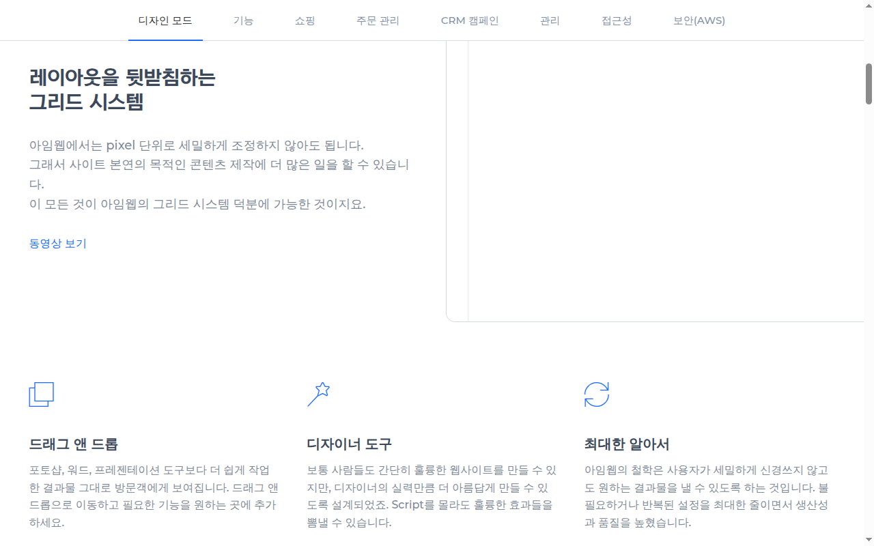Click the description starting with 아임웹의 철학은
874x546 pixels.
click(x=707, y=496)
